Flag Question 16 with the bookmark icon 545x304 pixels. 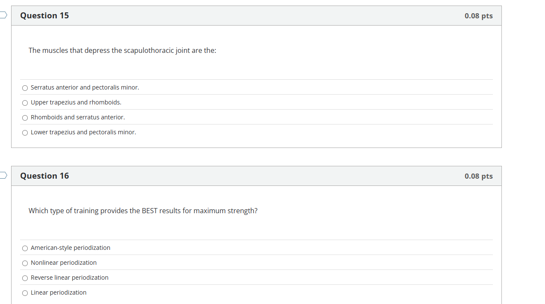(3, 175)
